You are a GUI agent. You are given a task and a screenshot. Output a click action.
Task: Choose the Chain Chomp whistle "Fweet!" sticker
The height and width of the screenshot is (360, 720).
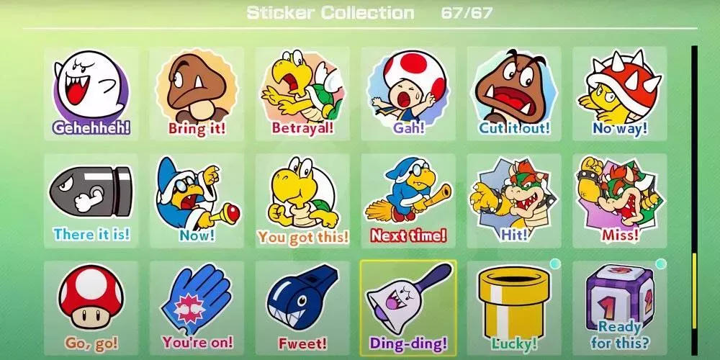pyautogui.click(x=302, y=308)
